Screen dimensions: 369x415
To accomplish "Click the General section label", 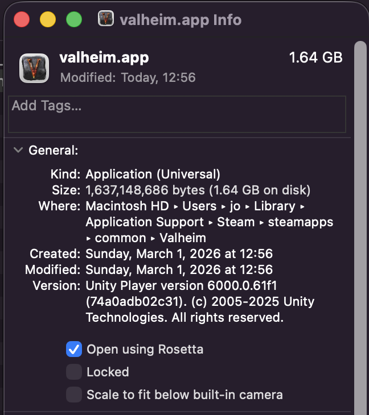I will point(54,150).
